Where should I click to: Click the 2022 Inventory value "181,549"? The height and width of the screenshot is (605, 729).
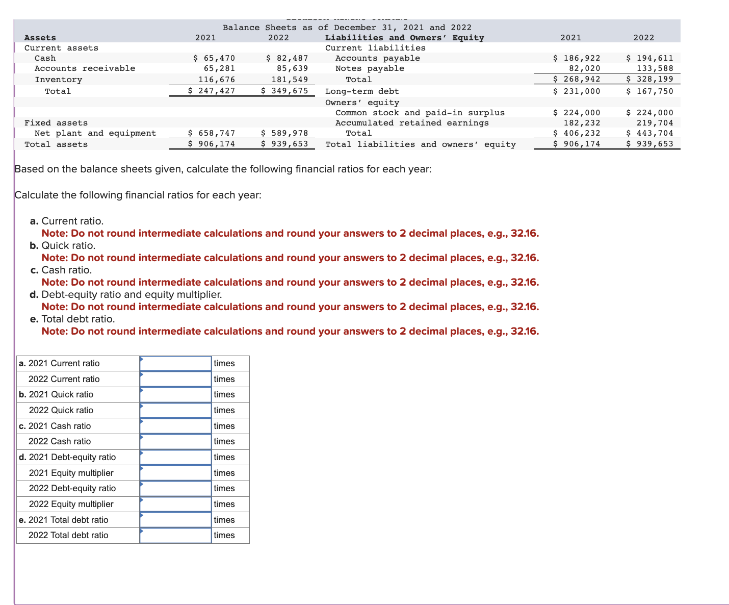click(x=290, y=80)
